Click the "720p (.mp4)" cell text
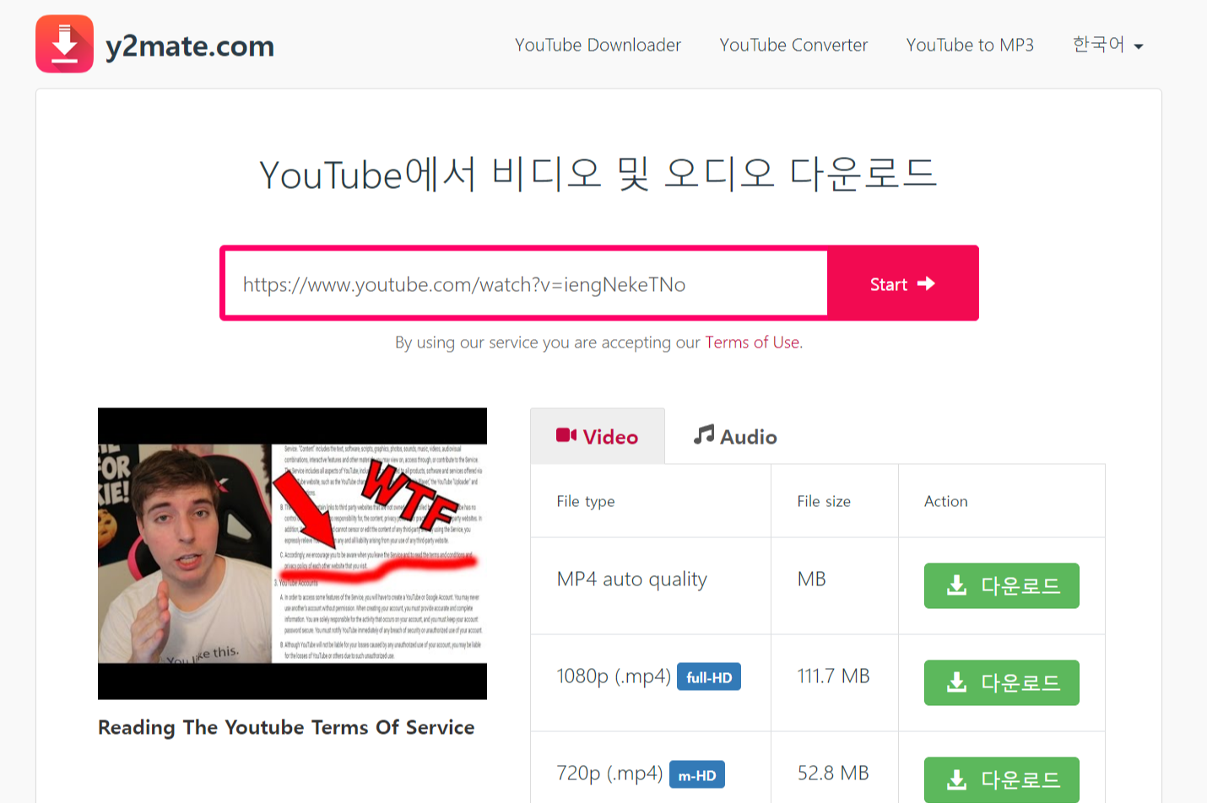Viewport: 1207px width, 803px height. coord(609,773)
